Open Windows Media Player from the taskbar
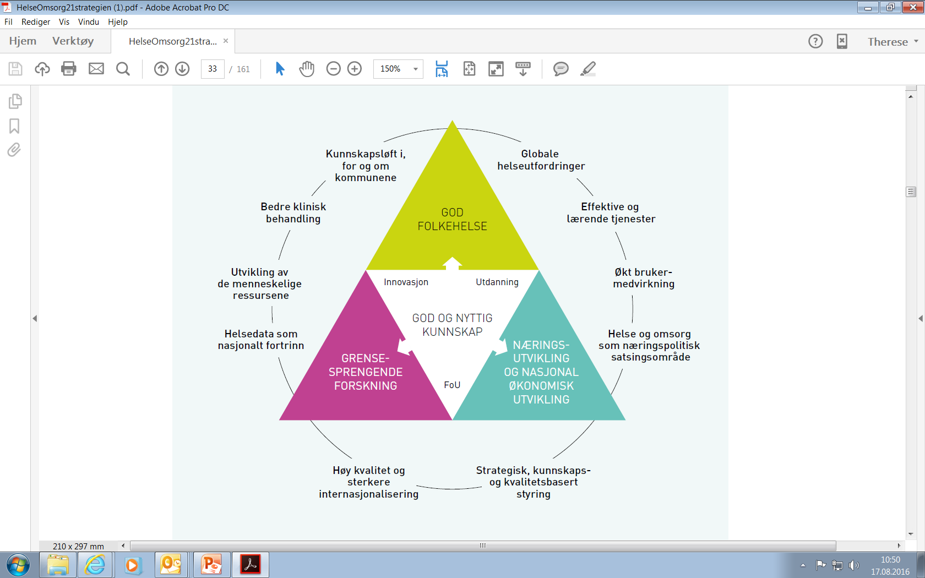925x578 pixels. coord(132,565)
